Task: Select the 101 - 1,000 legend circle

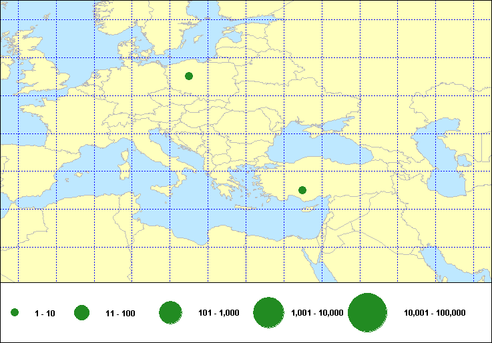Action: 171,313
